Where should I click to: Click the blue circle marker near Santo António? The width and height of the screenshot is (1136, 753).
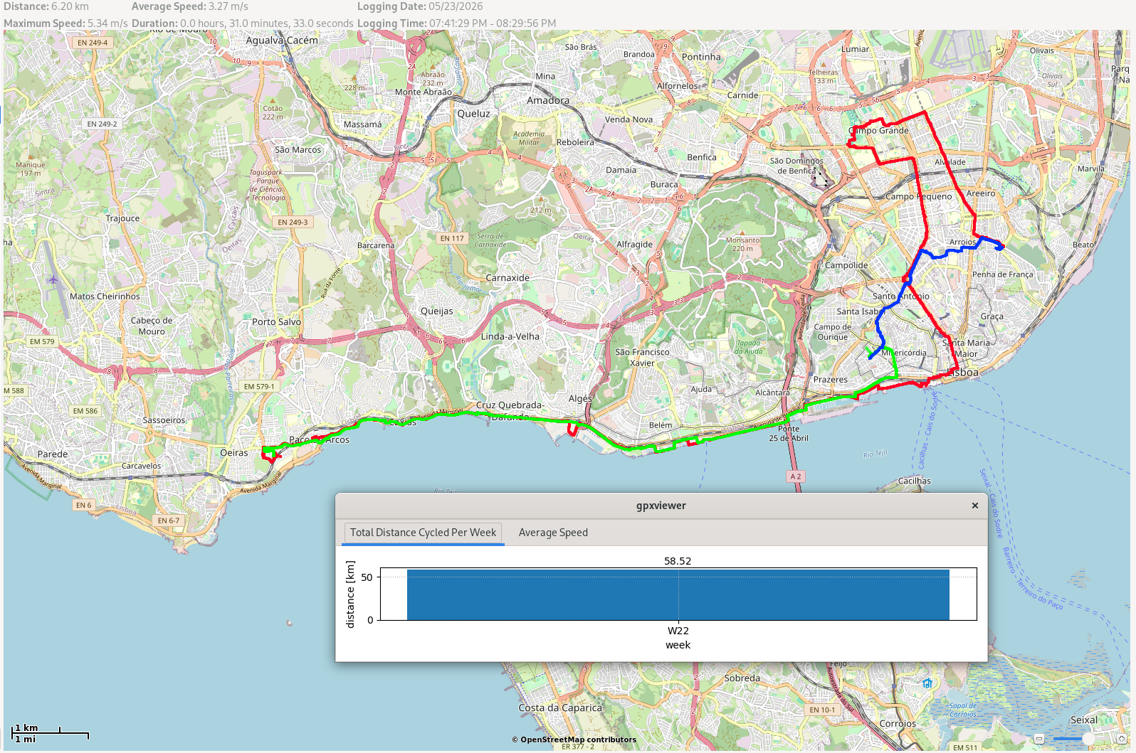coord(907,280)
